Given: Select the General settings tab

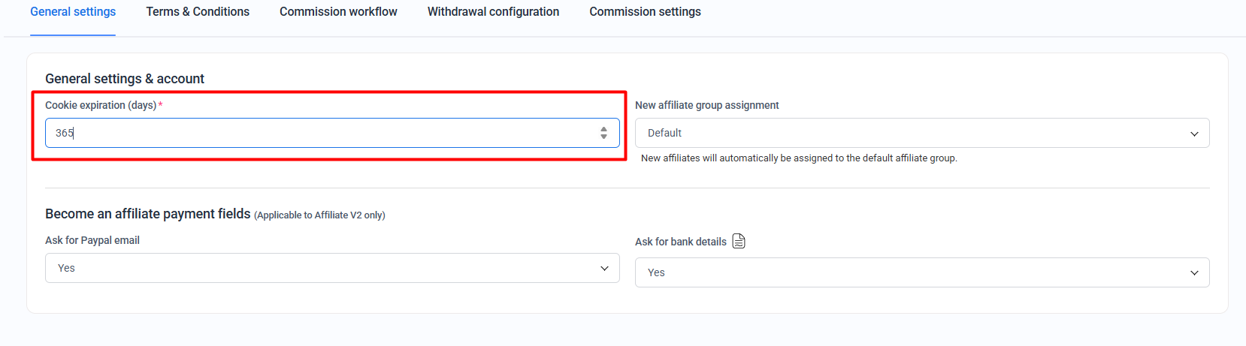Looking at the screenshot, I should [x=73, y=12].
